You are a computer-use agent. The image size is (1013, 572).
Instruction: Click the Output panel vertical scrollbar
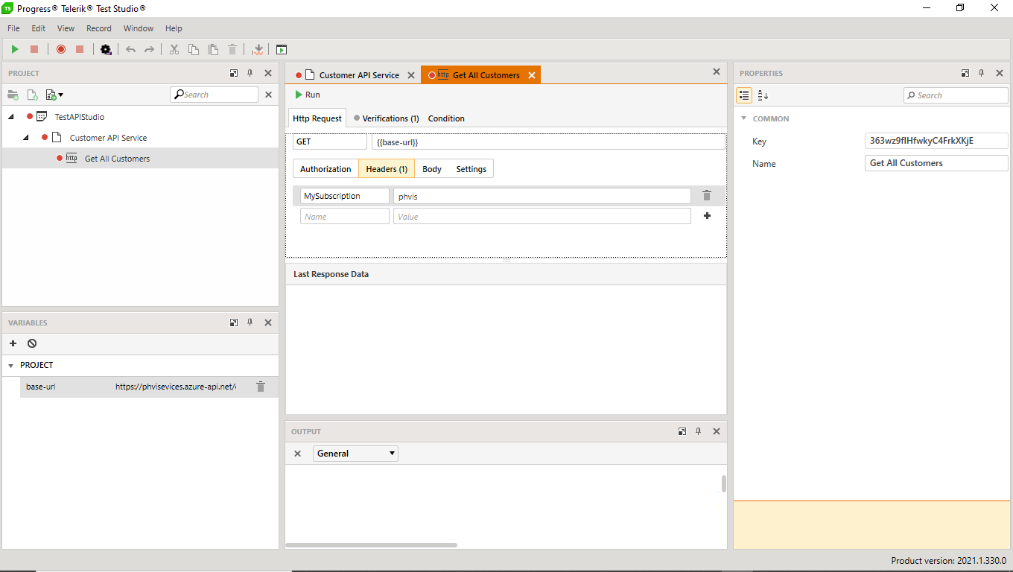click(723, 483)
